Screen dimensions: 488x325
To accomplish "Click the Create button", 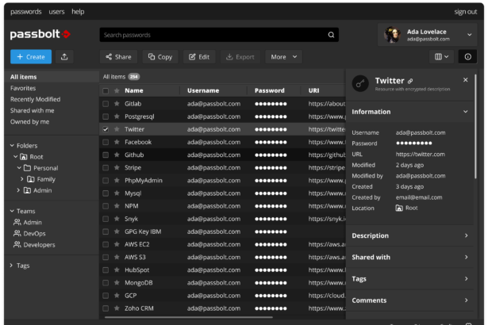I will coord(31,56).
